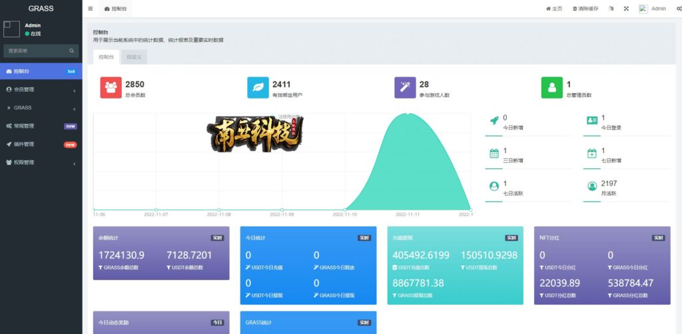
Task: Click the 三日新增 calendar icon
Action: (x=494, y=153)
